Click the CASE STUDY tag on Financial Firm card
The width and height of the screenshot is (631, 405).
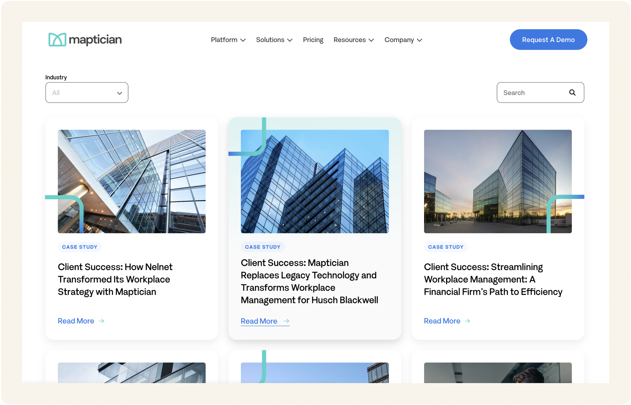coord(446,247)
